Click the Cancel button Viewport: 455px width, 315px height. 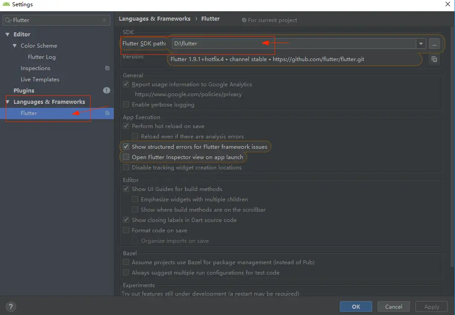pyautogui.click(x=393, y=306)
